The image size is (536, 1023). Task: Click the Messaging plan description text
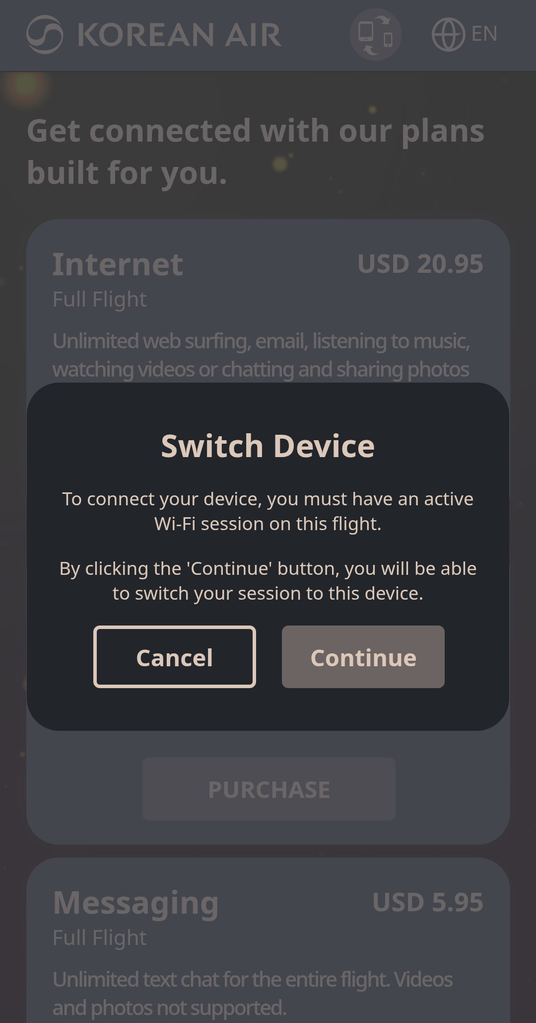(x=253, y=994)
